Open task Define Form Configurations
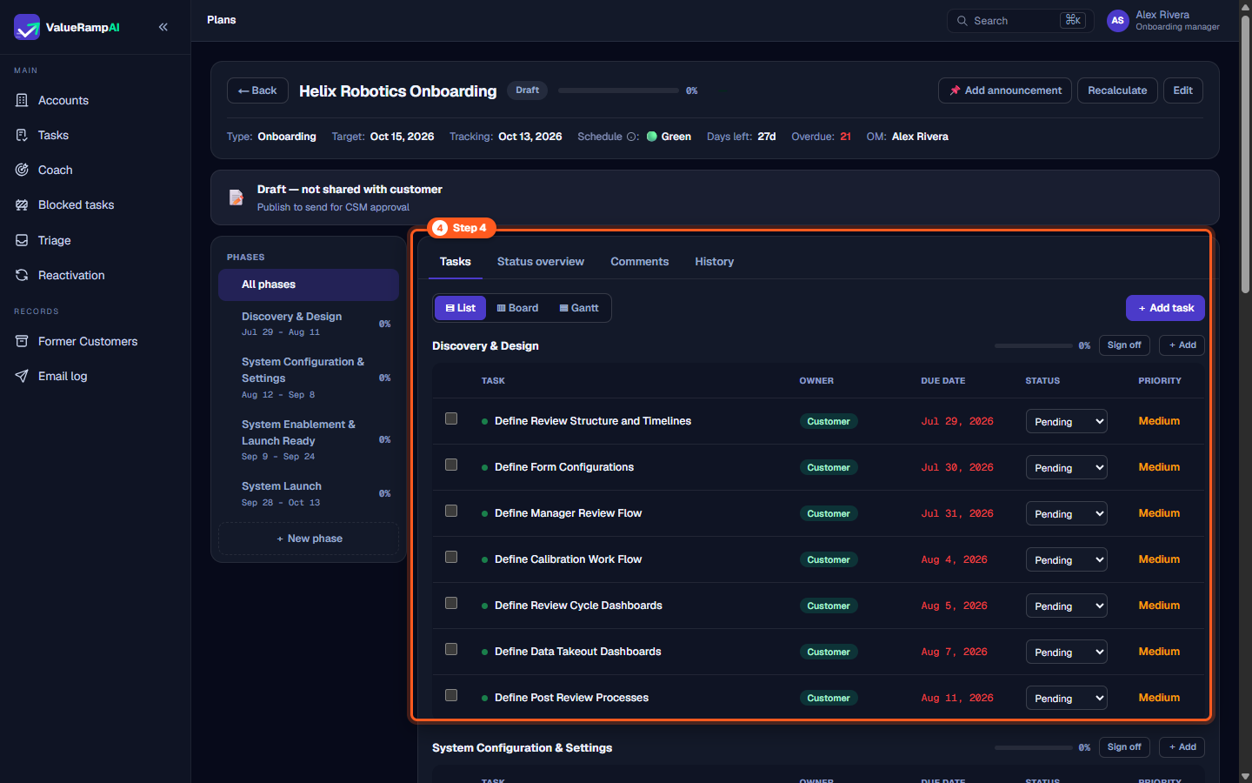 pyautogui.click(x=563, y=467)
